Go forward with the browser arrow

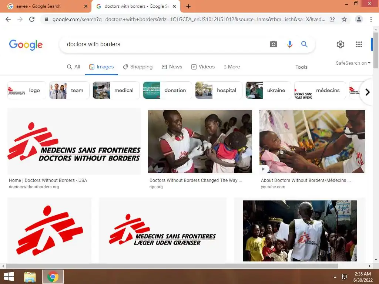(20, 19)
